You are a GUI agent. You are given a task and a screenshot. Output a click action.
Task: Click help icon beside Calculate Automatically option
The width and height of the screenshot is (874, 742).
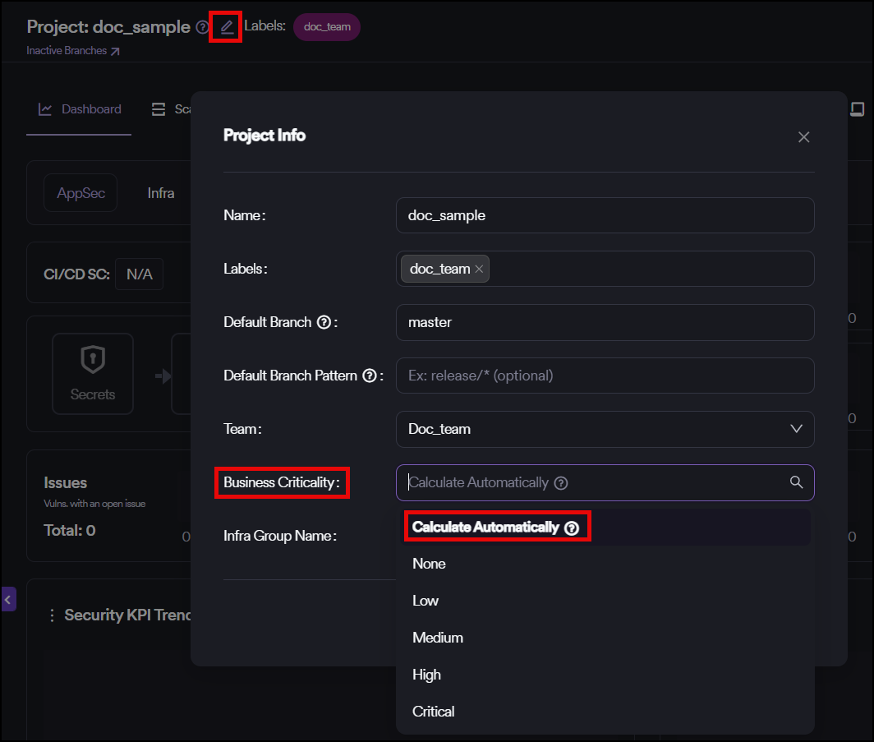tap(572, 528)
